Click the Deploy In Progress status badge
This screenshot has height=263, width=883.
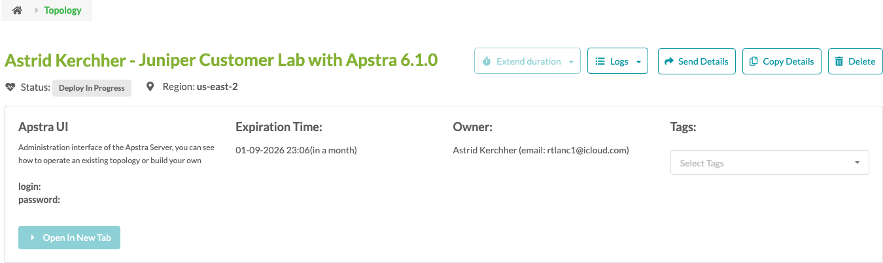92,88
